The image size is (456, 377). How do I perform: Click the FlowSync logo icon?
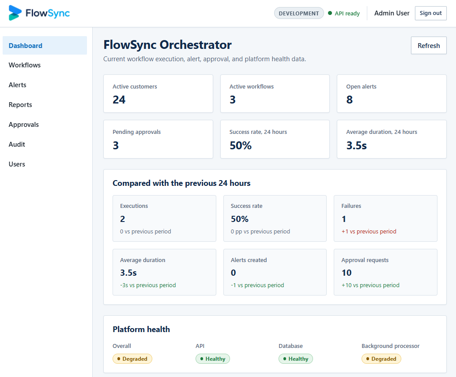coord(15,13)
